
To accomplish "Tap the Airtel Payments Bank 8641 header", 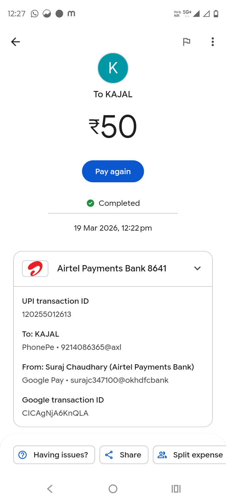I will pyautogui.click(x=112, y=269).
